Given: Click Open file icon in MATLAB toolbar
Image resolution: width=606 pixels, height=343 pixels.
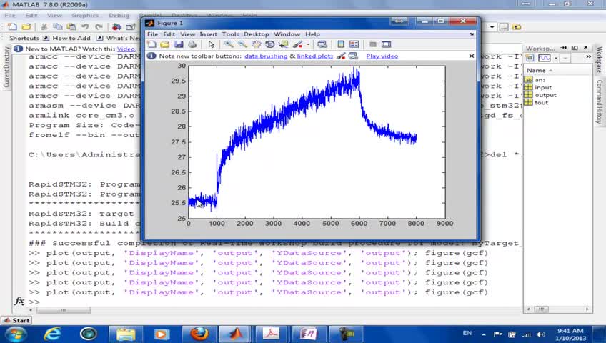Looking at the screenshot, I should [x=26, y=27].
